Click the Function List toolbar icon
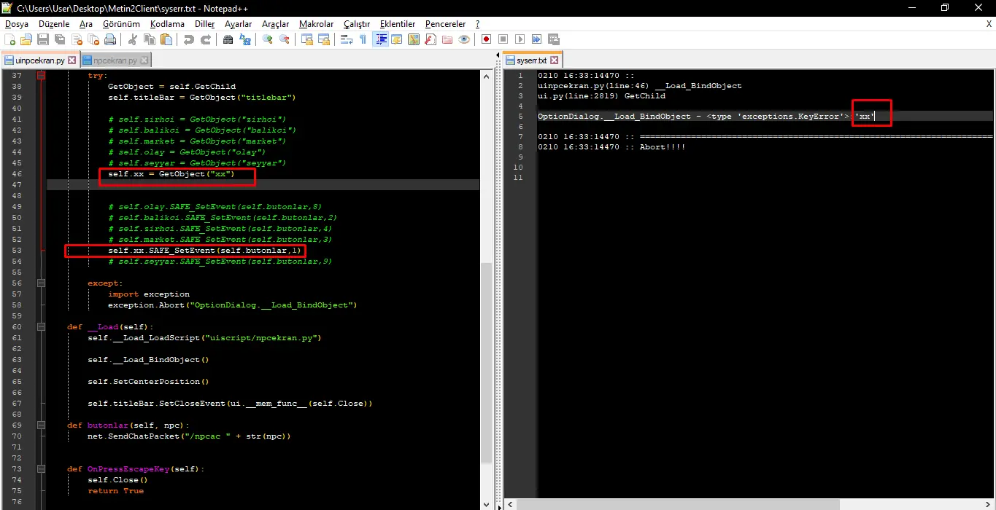Screen dimensions: 996x510 [x=430, y=39]
